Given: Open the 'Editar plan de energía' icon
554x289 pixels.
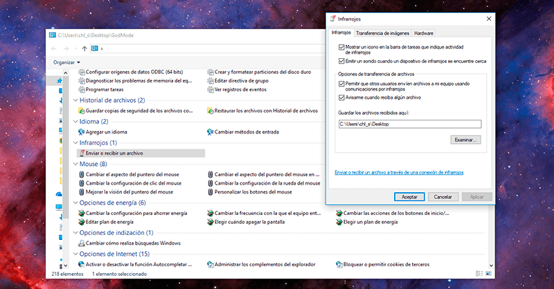Looking at the screenshot, I should click(82, 222).
